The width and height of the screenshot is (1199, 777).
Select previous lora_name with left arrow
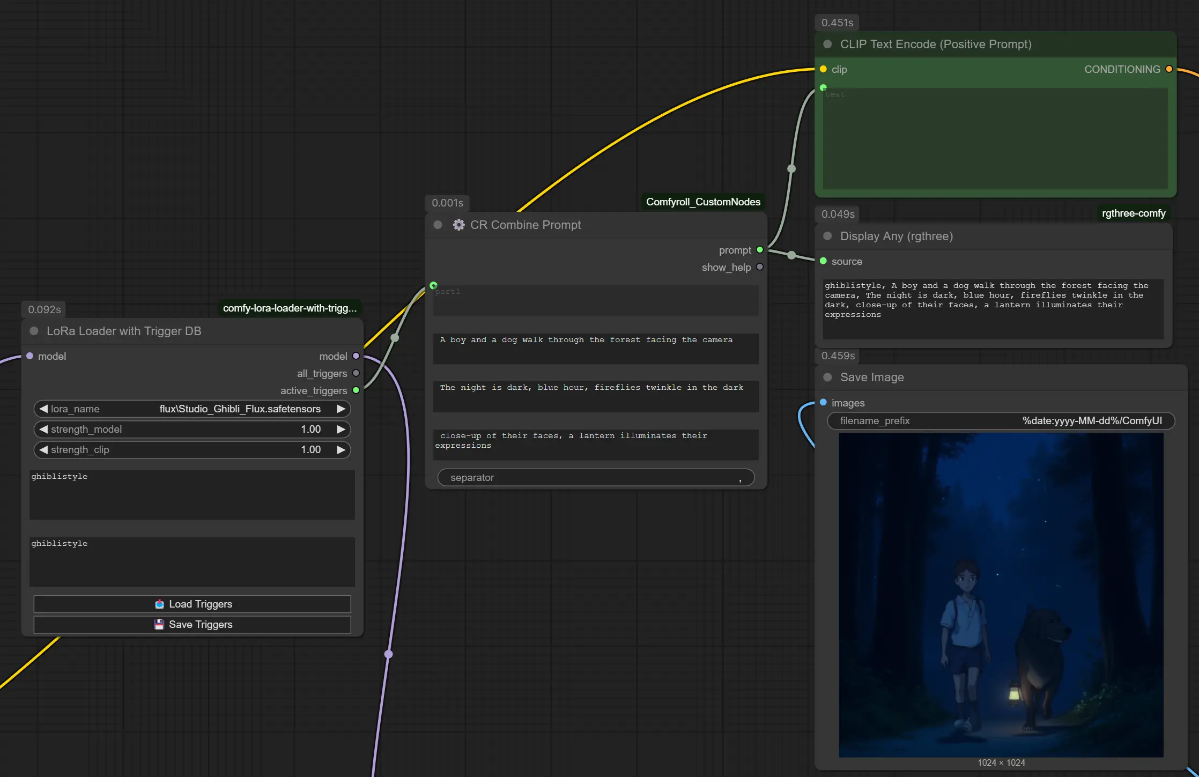coord(43,409)
